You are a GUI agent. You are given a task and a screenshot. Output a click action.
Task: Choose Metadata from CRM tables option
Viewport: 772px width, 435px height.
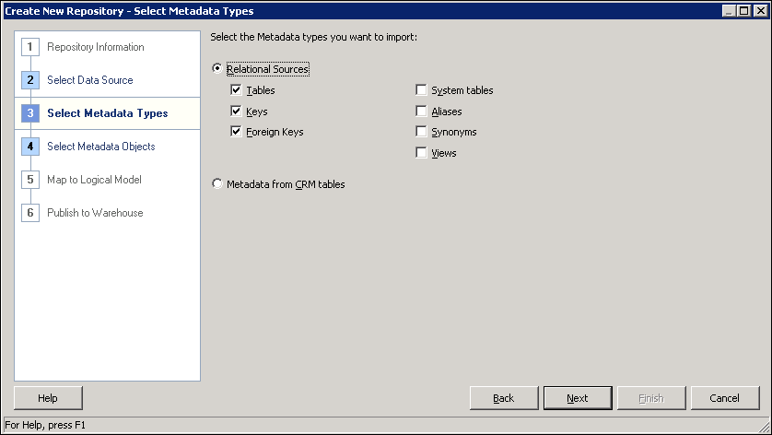[217, 184]
